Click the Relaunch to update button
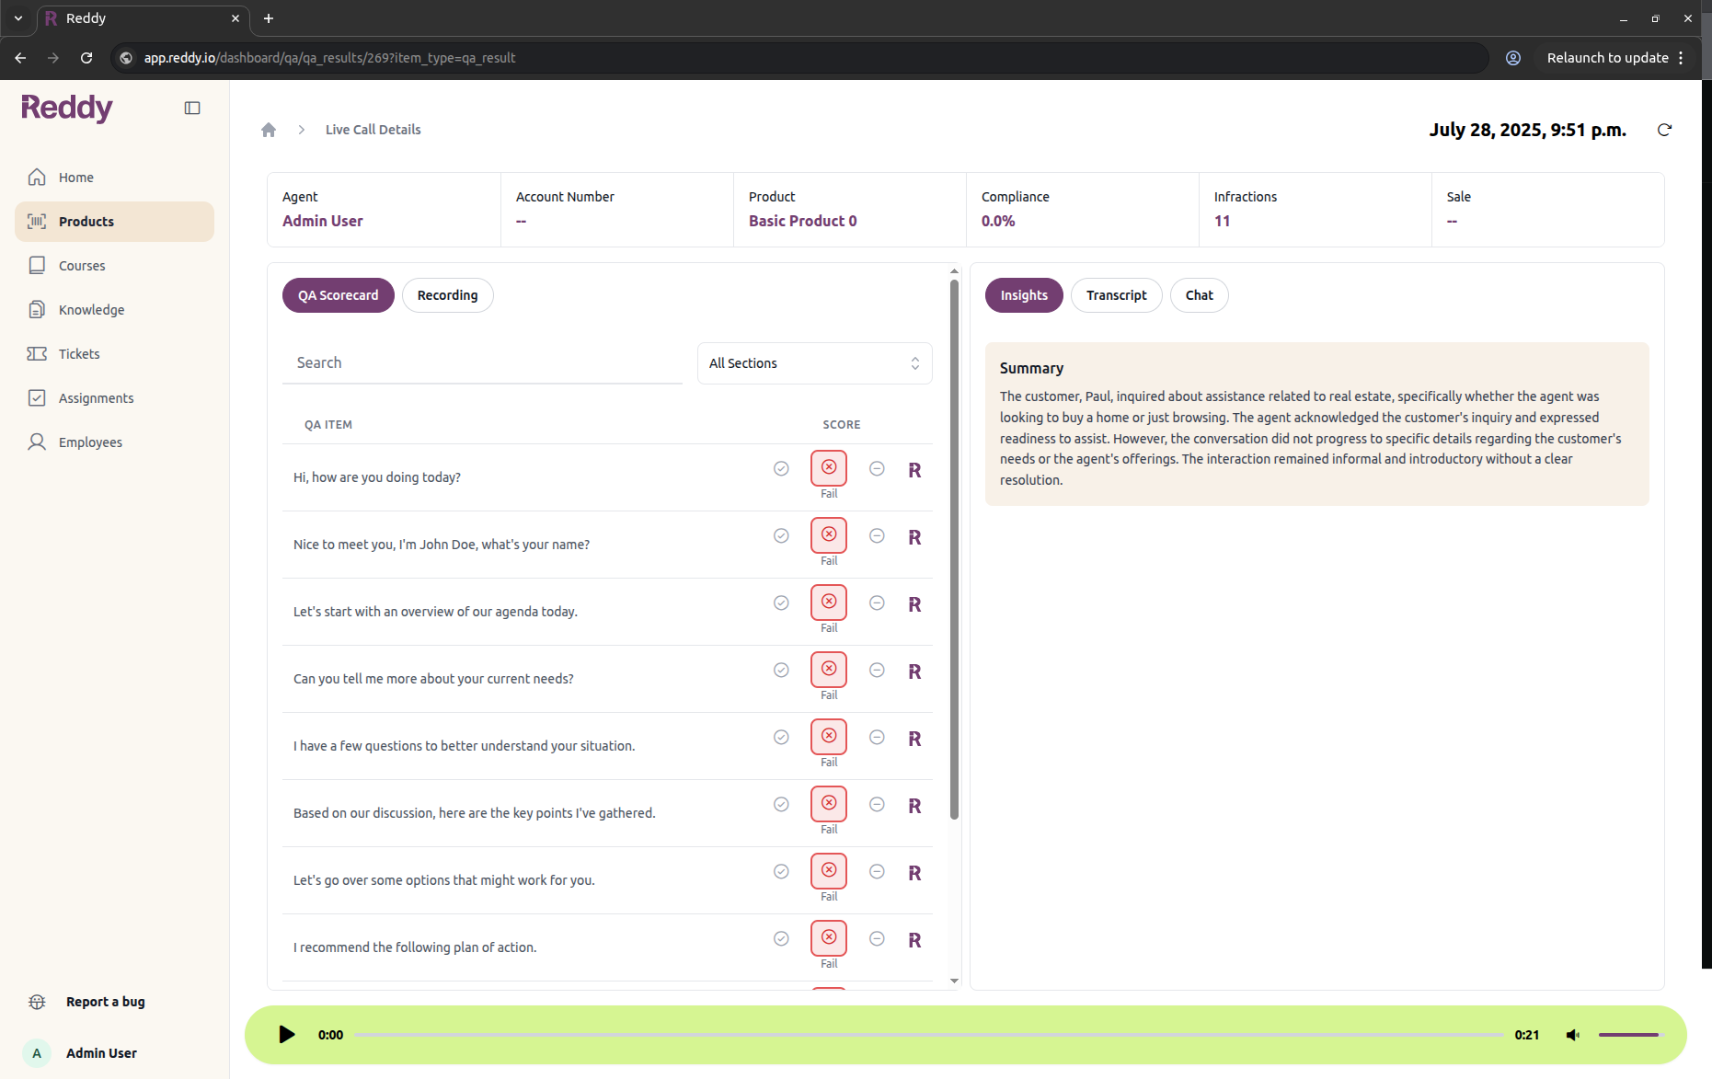1712x1079 pixels. [1607, 57]
